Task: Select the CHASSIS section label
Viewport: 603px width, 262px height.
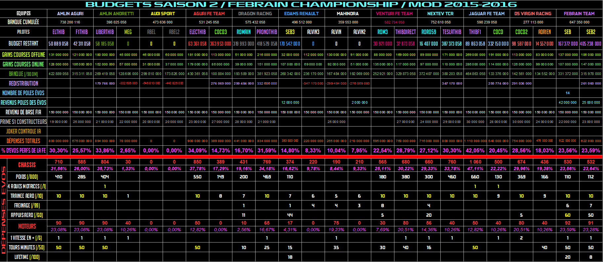Action: click(27, 165)
